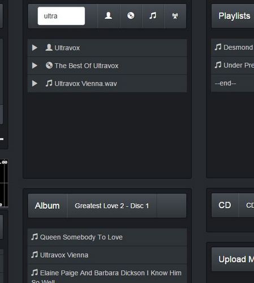The image size is (254, 283).
Task: Click note icon beside Queen Somebody To Love
Action: point(35,237)
